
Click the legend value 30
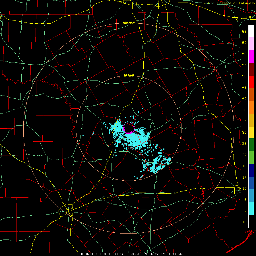click(244, 132)
